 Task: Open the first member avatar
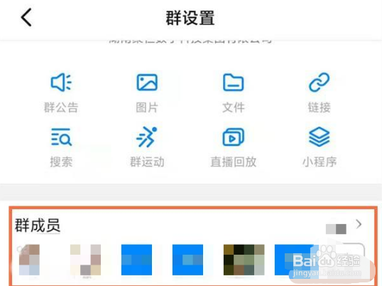pos(29,260)
